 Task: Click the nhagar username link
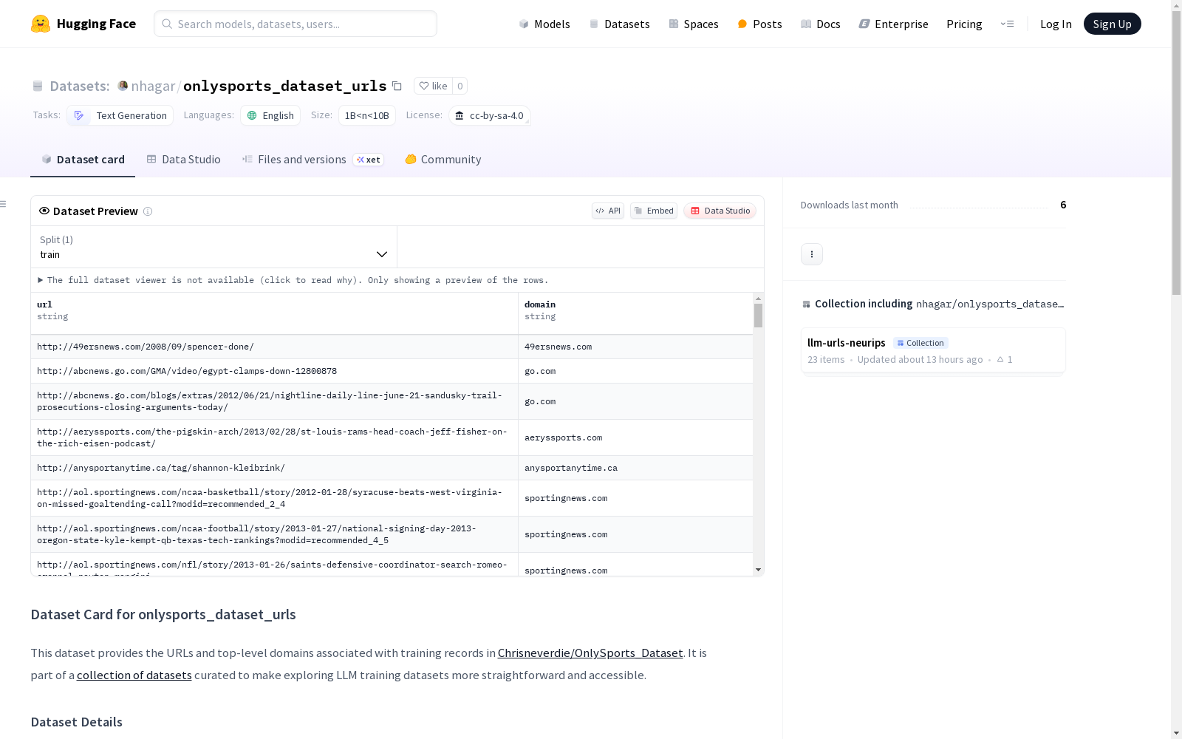click(x=153, y=86)
